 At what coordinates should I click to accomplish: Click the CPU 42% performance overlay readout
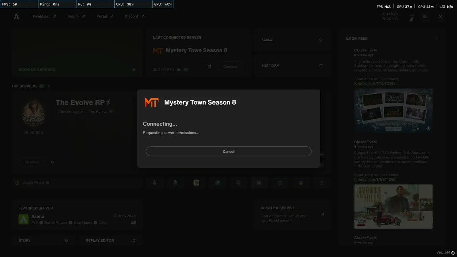click(x=426, y=6)
